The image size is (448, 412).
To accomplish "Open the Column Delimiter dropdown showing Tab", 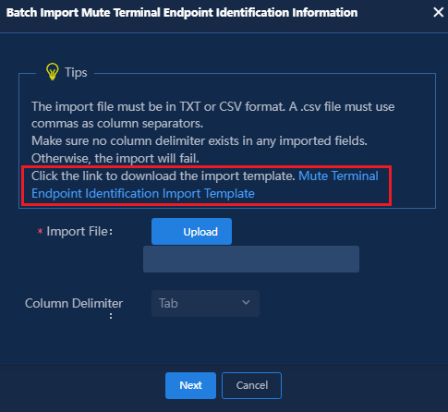I will 205,303.
